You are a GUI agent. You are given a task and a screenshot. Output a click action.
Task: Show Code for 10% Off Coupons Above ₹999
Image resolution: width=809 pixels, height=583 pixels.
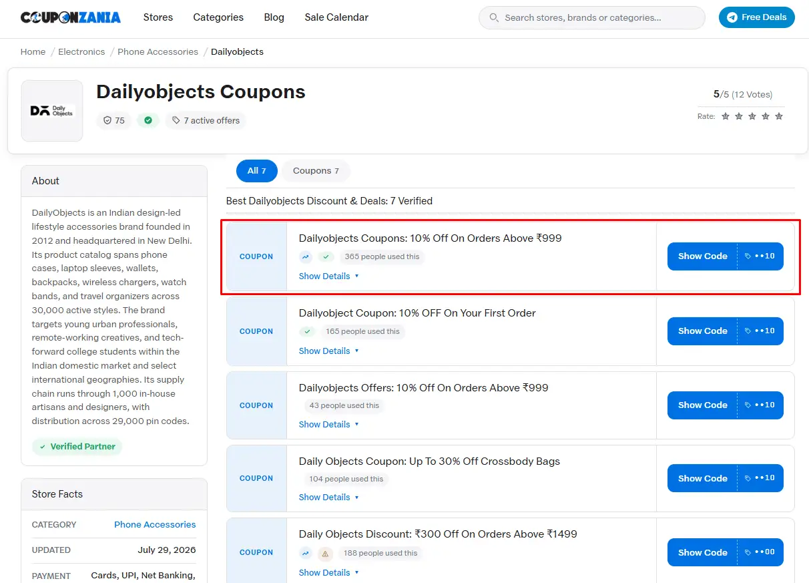tap(726, 256)
